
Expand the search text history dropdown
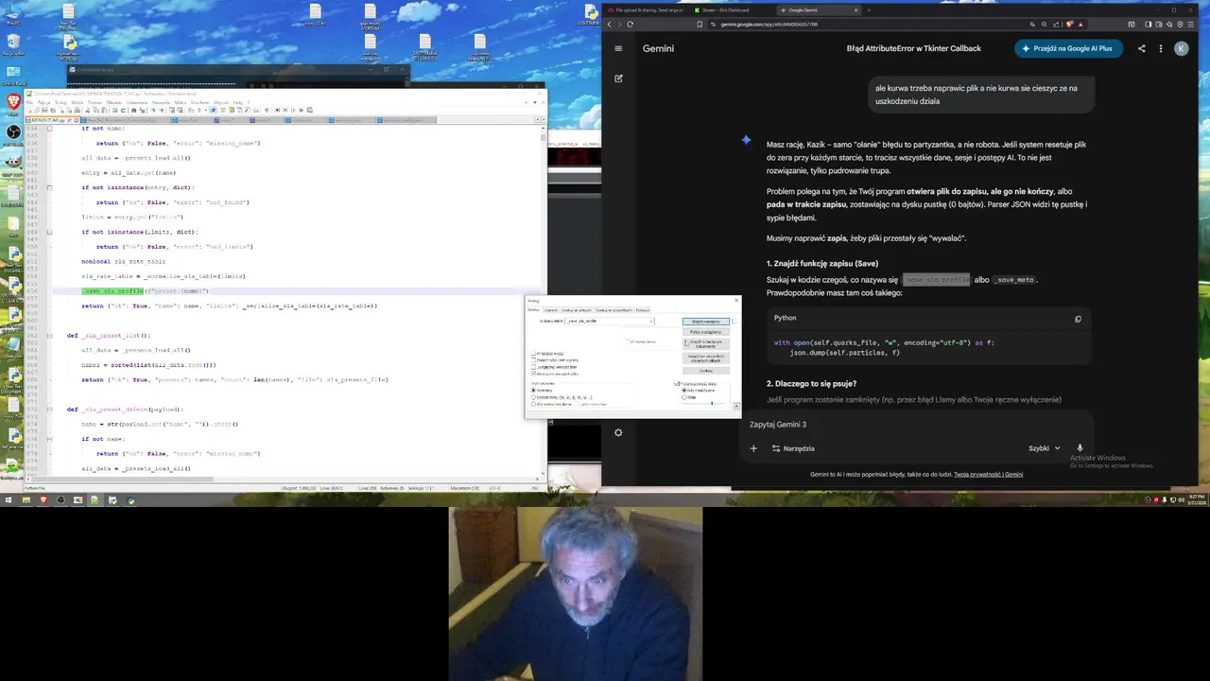(651, 322)
